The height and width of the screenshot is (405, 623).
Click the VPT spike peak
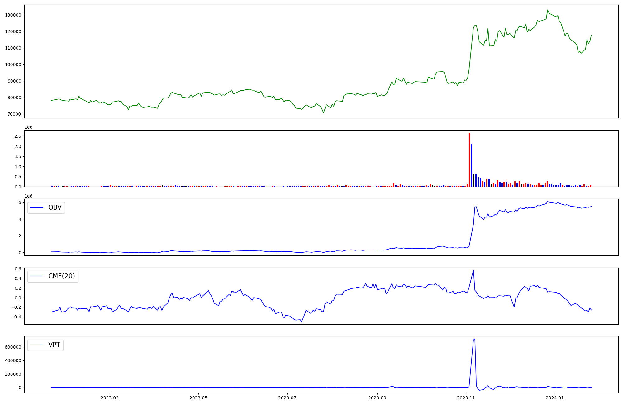[x=474, y=339]
